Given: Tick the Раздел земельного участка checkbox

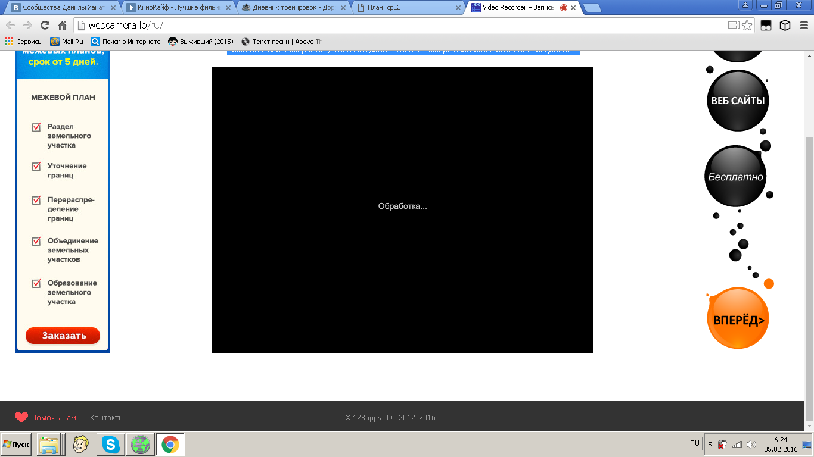Looking at the screenshot, I should (37, 127).
